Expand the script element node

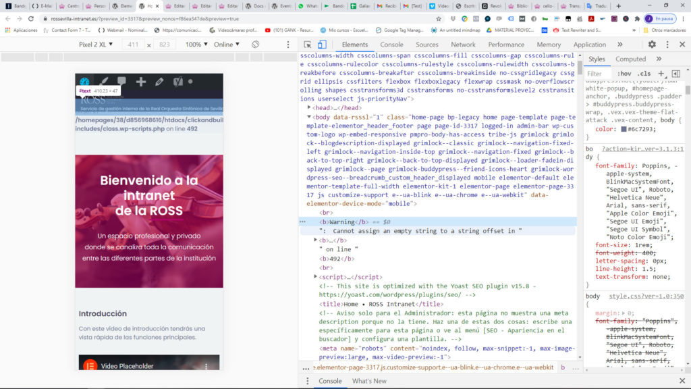click(316, 277)
